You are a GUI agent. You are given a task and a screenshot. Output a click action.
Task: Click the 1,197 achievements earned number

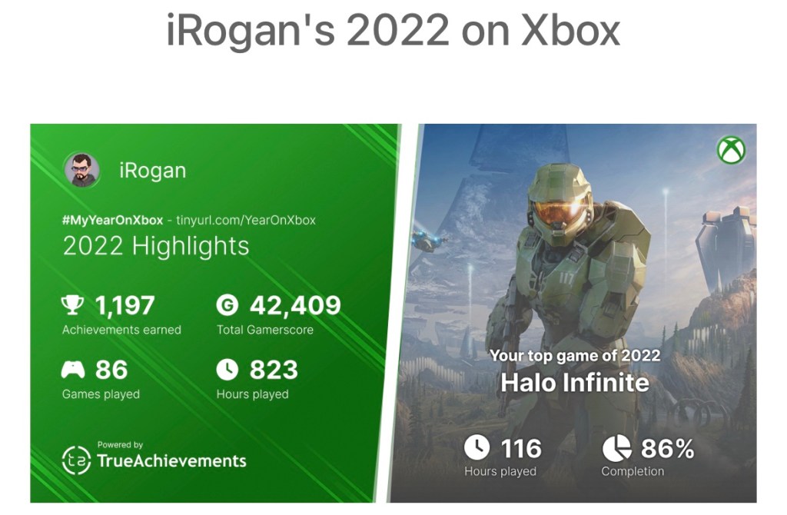click(x=125, y=306)
